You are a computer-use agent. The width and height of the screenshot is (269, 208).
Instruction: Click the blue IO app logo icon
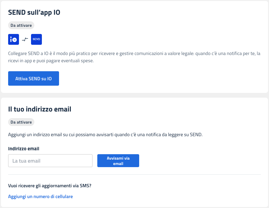click(14, 39)
